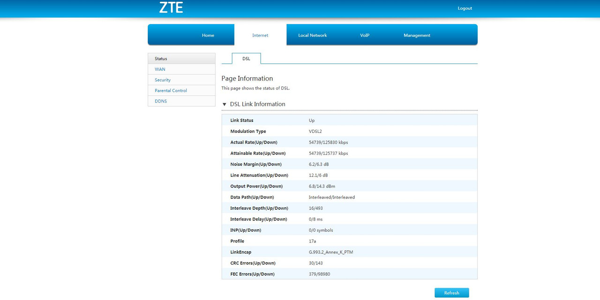Click the actual rate "54739/125830 kbps"
Viewport: 600px width, 300px height.
pyautogui.click(x=328, y=142)
